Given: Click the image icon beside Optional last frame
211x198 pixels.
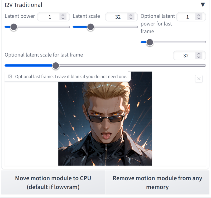Looking at the screenshot, I should pyautogui.click(x=10, y=77).
